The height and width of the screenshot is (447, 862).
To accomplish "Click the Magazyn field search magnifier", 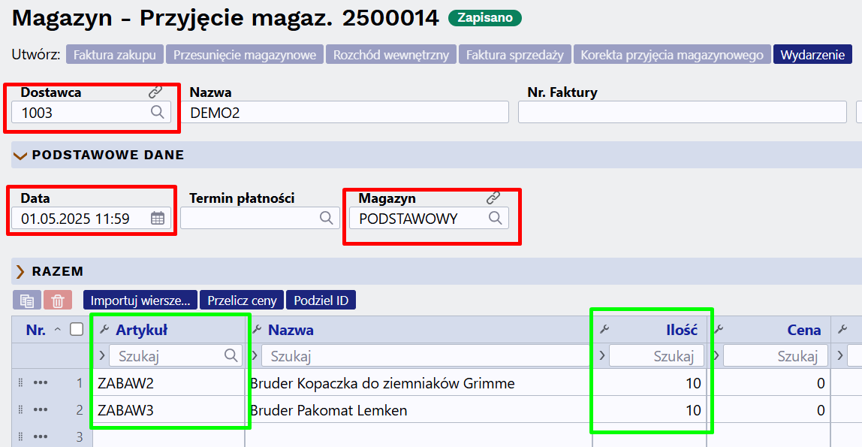I will pyautogui.click(x=495, y=218).
